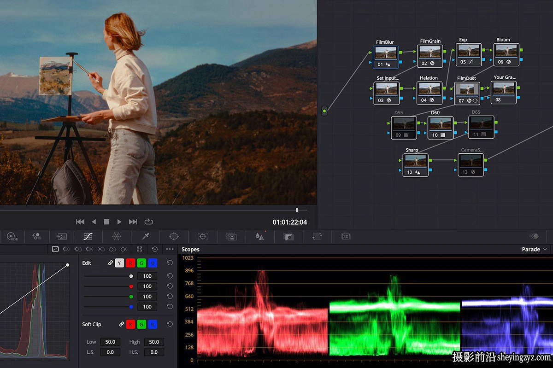Open curves palette three-dot options menu

(x=170, y=249)
